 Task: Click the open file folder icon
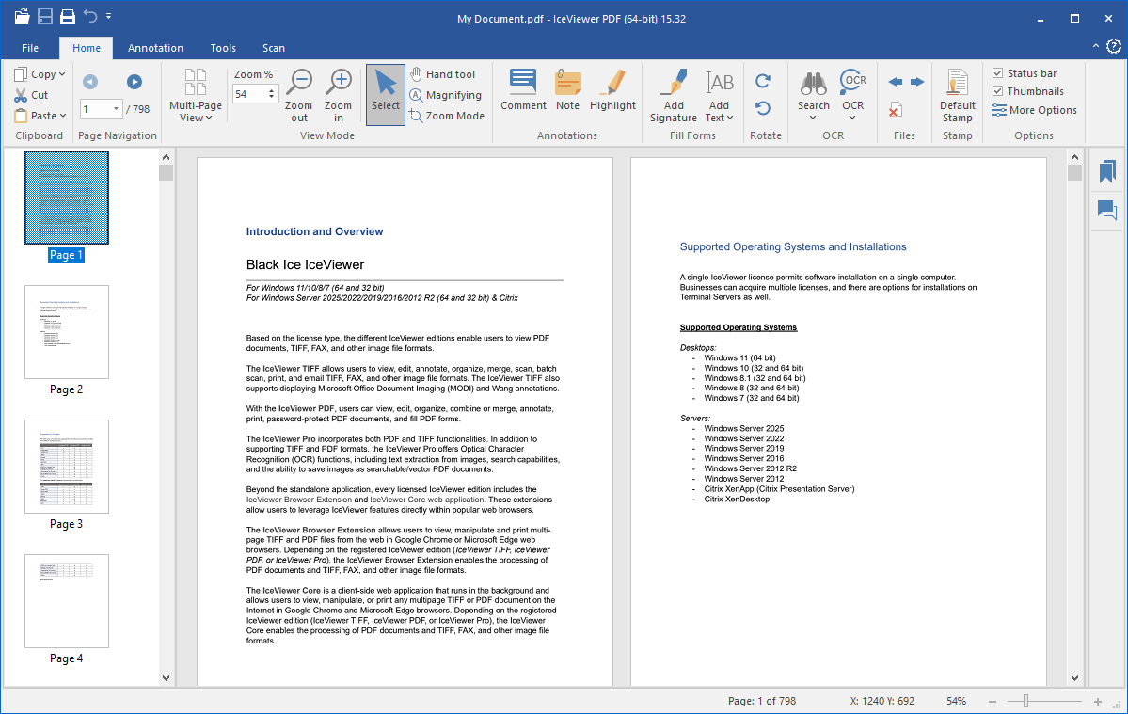point(22,16)
